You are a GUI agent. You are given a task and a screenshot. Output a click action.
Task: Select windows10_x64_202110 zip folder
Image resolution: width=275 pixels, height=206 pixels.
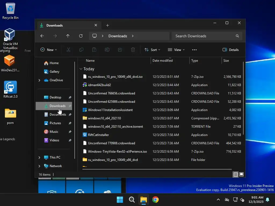pyautogui.click(x=104, y=118)
